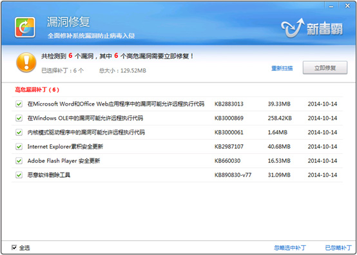Toggle the 全选 select-all checkbox

pos(14,247)
